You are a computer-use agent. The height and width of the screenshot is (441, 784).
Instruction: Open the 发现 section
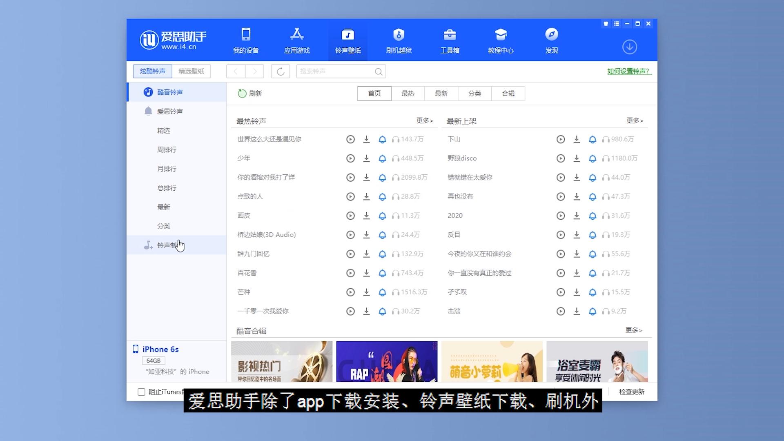[x=552, y=40]
